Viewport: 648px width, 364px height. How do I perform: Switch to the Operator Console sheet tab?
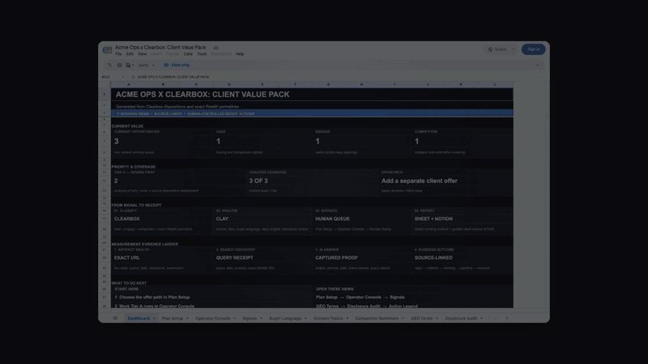[213, 318]
